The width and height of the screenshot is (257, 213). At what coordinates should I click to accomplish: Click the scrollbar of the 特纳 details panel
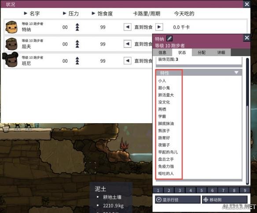click(x=247, y=121)
